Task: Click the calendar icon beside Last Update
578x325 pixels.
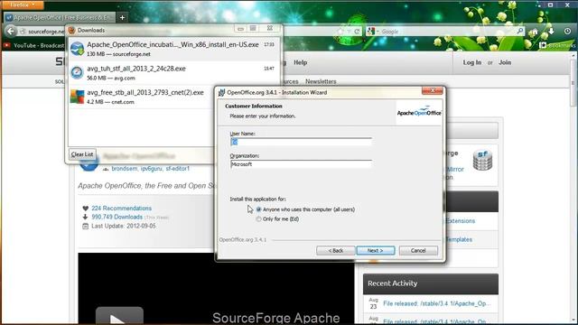Action: (x=85, y=227)
